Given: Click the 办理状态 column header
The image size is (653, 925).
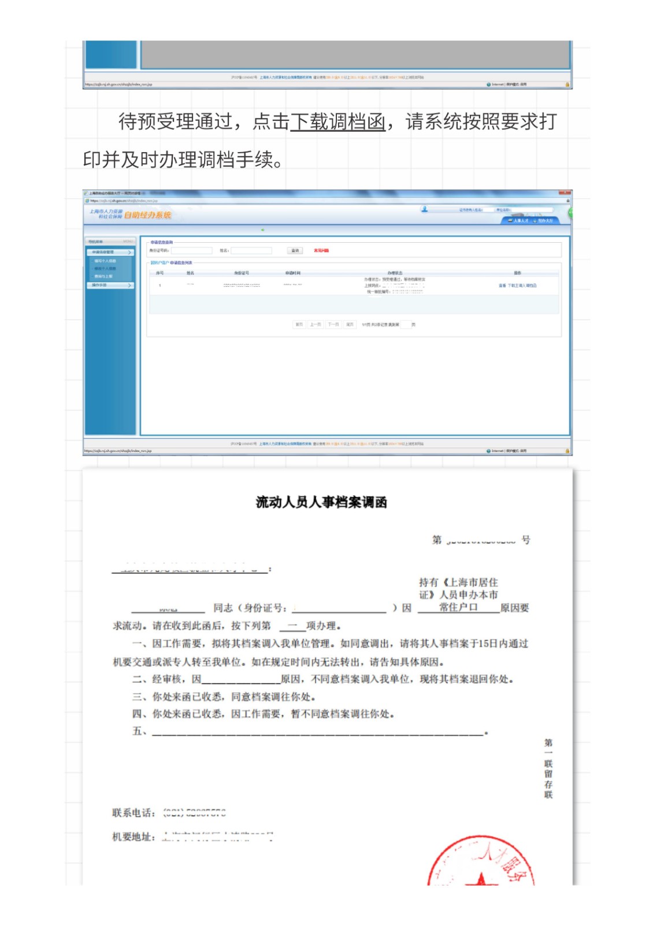Looking at the screenshot, I should coord(395,273).
